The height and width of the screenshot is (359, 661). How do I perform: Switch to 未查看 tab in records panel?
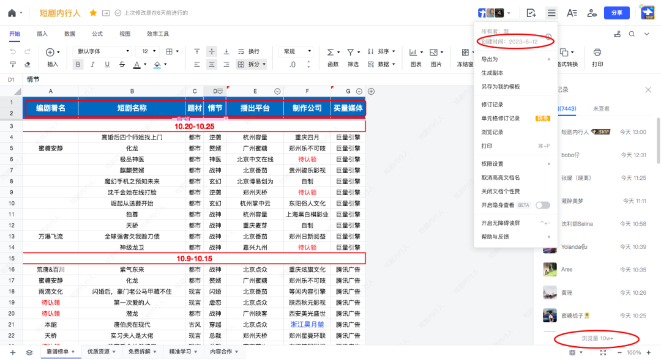601,109
